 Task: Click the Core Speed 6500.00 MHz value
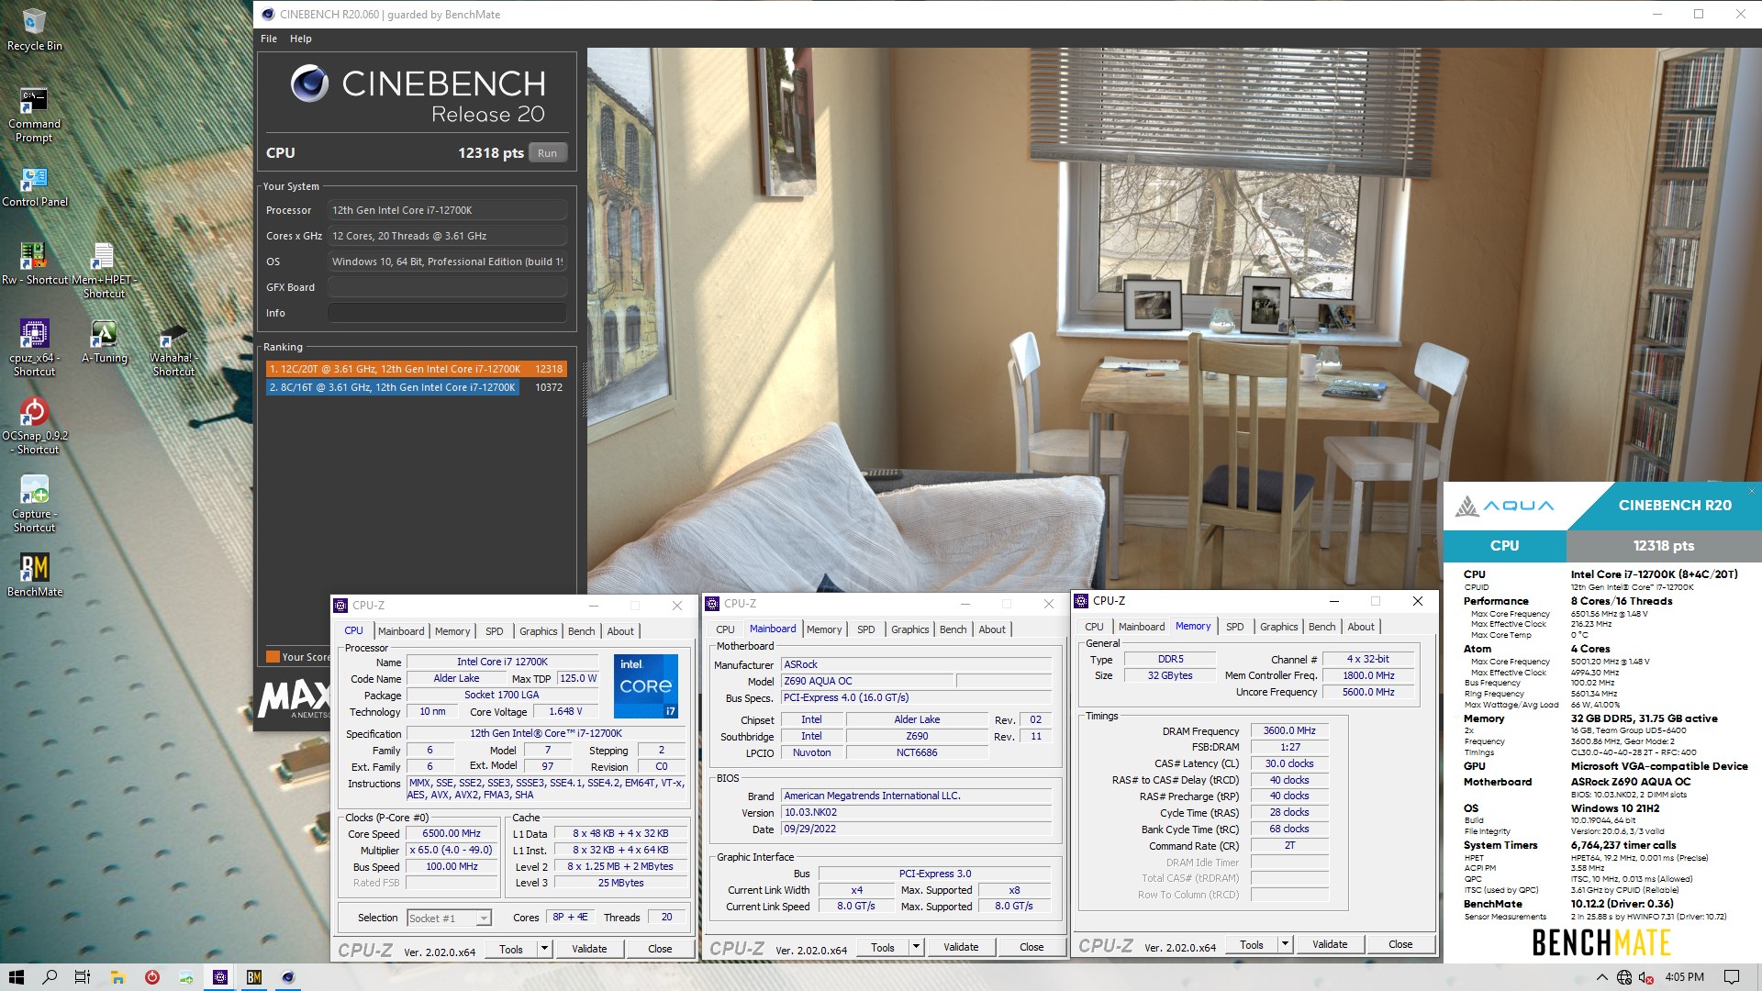click(x=452, y=833)
